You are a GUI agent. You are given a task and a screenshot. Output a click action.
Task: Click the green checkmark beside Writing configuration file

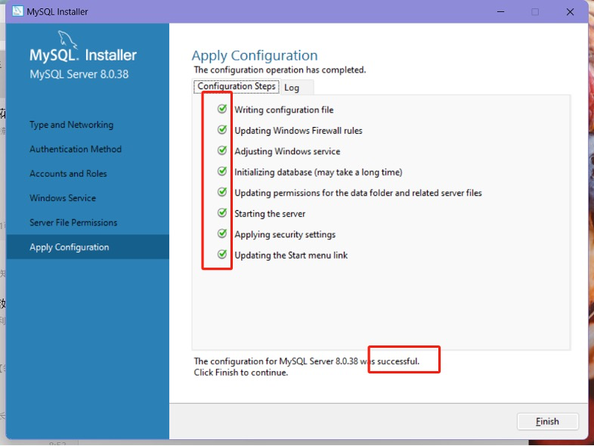point(222,109)
